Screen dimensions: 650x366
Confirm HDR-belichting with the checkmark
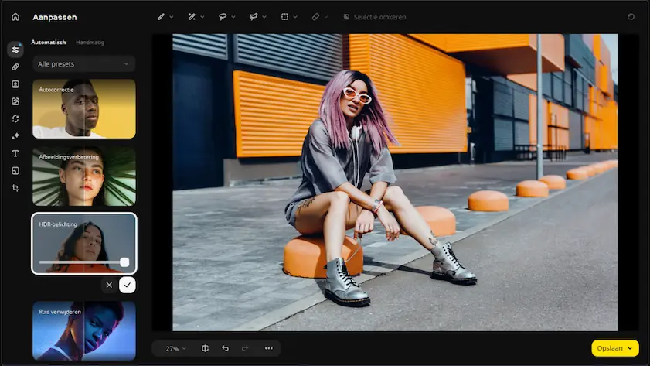point(128,286)
